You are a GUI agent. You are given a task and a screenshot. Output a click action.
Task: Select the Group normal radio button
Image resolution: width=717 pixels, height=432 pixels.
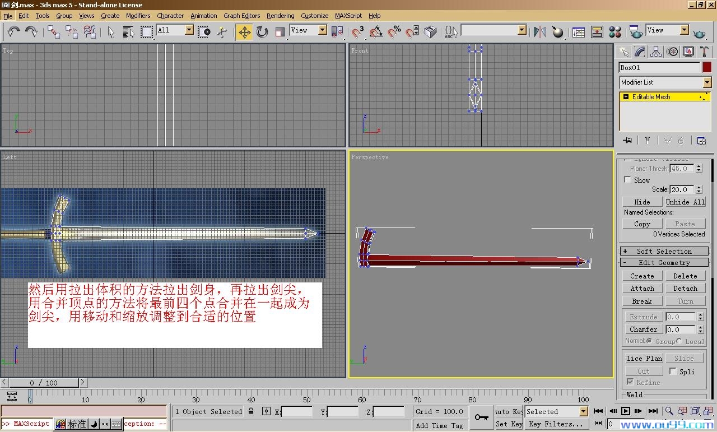[x=649, y=341]
